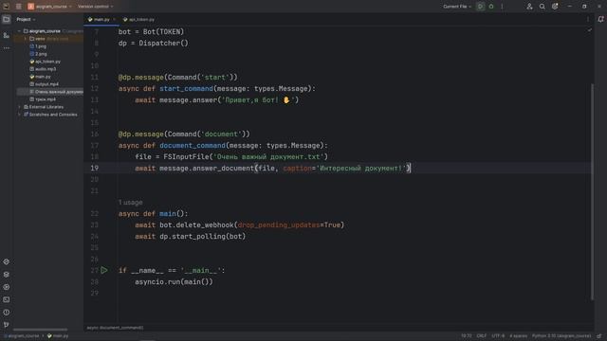This screenshot has width=607, height=341.
Task: Expand External Libraries node
Action: click(x=19, y=107)
